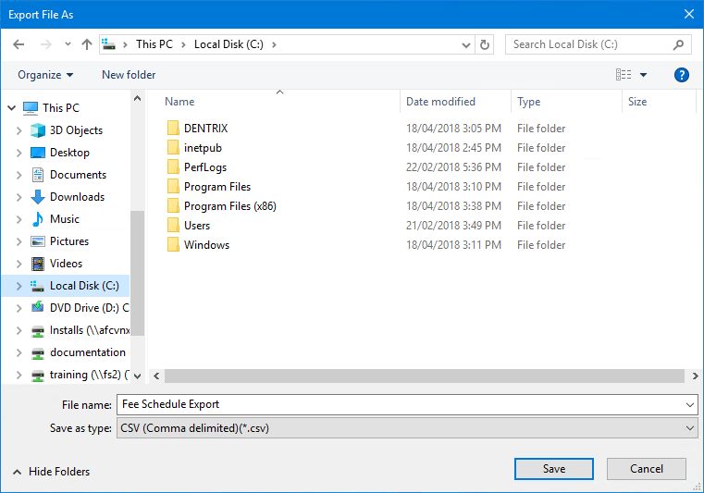Click the Help question mark icon

(682, 75)
